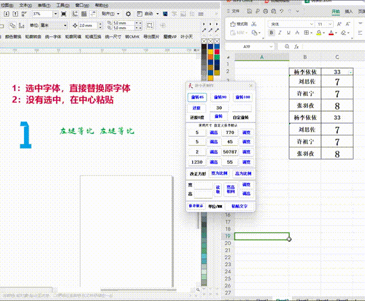Pick the orange swatch in CorelDRAW palette
This screenshot has width=365, height=301.
click(x=210, y=57)
